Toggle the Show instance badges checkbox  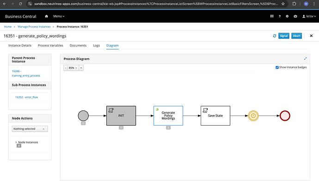pyautogui.click(x=277, y=67)
